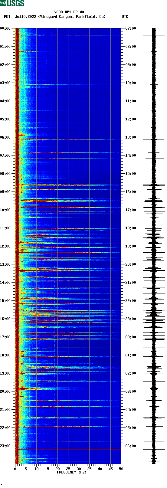Click the 21:00 PDT time label

click(x=5, y=410)
